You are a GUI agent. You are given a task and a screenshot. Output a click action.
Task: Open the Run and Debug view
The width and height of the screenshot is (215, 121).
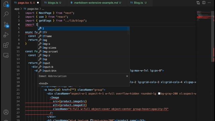pos(6,35)
